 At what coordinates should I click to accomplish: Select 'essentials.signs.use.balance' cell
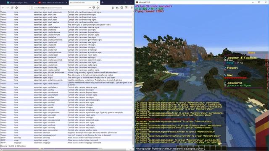pyautogui.click(x=46, y=87)
